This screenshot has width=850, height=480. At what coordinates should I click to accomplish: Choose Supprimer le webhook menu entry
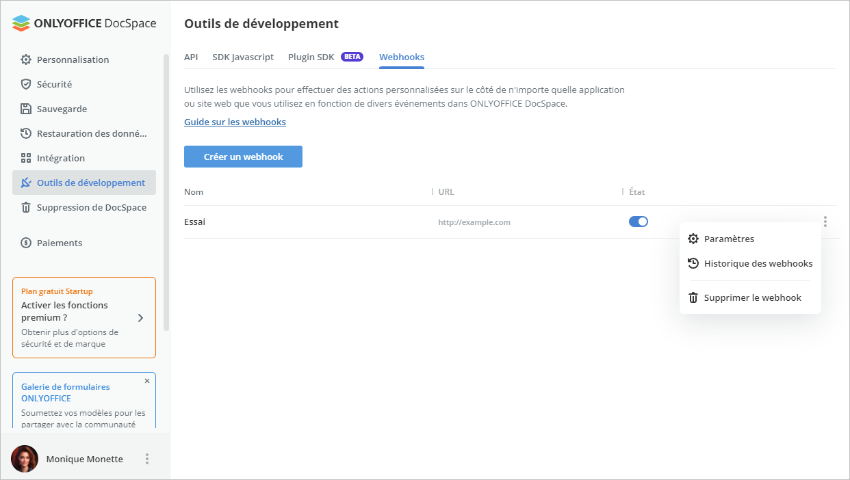pos(750,297)
